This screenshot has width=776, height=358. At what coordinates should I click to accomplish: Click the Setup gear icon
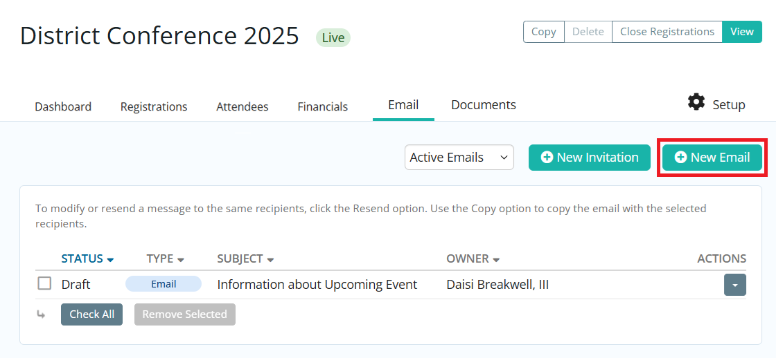click(696, 102)
